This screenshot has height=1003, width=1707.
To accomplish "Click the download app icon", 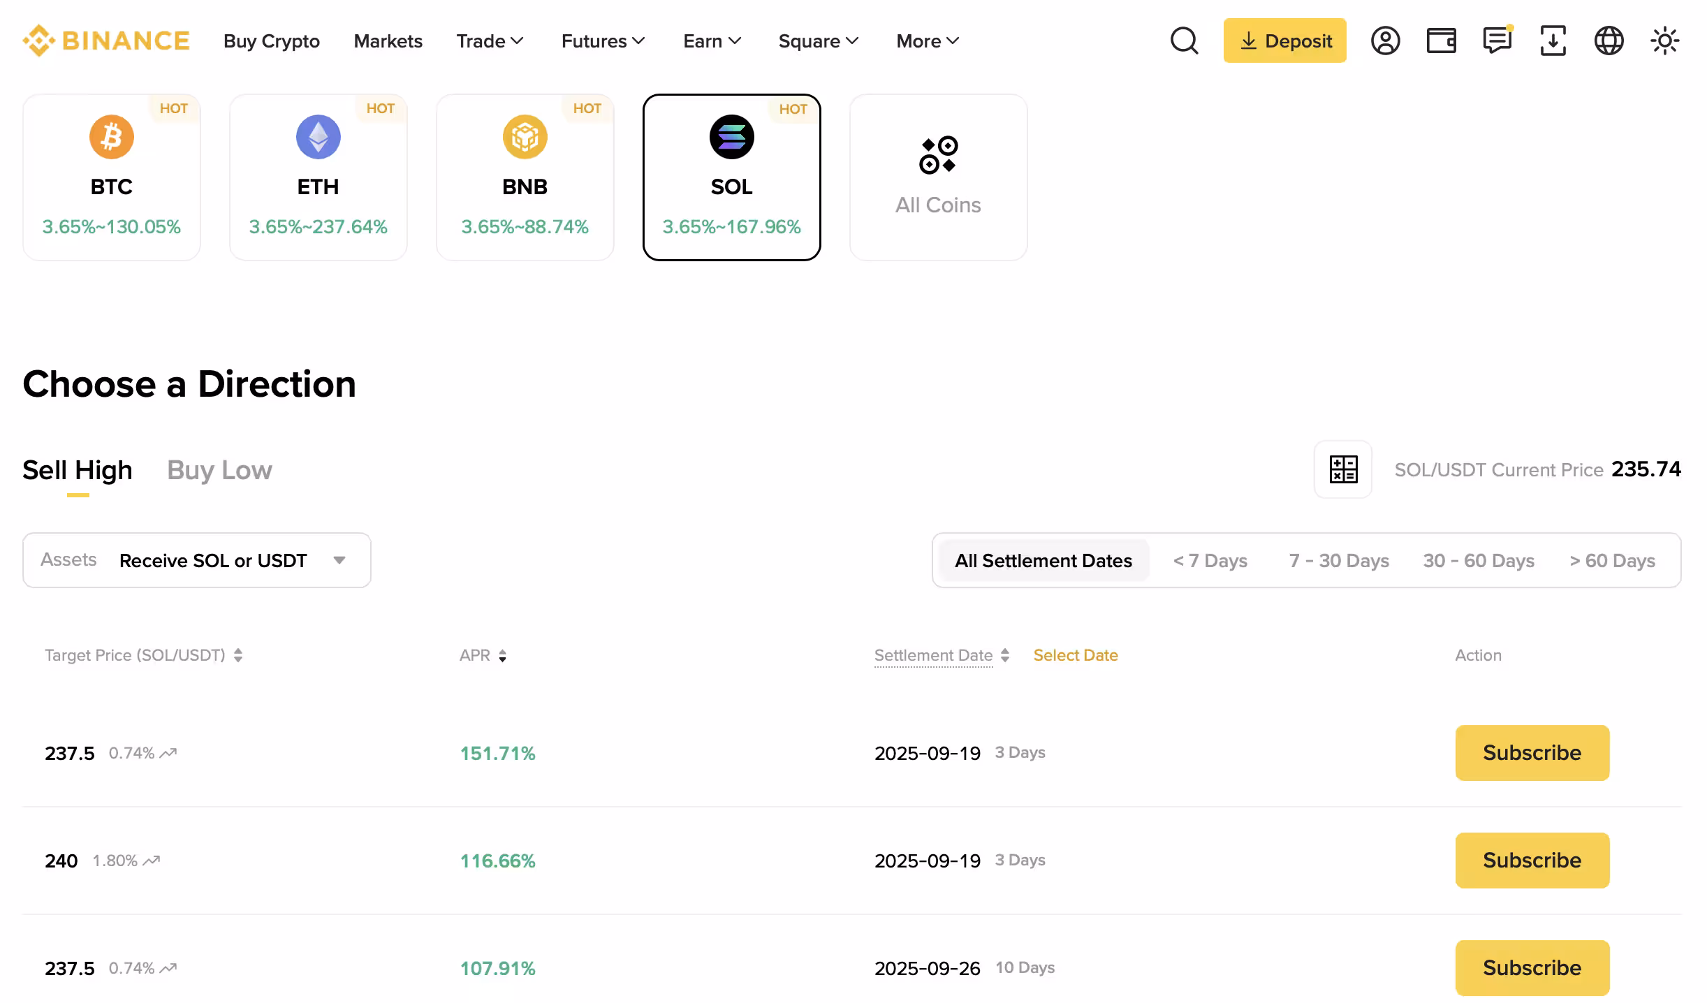I will coord(1553,41).
